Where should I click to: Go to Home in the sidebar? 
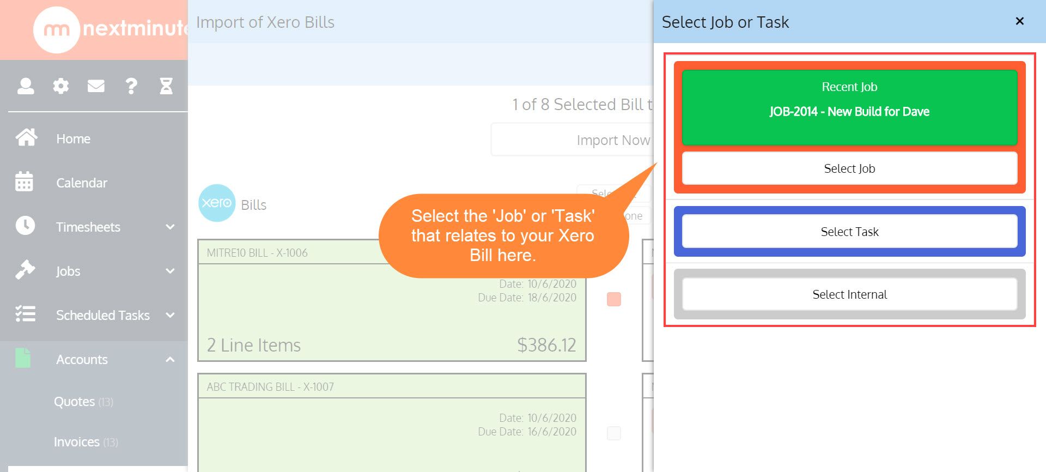(x=73, y=139)
